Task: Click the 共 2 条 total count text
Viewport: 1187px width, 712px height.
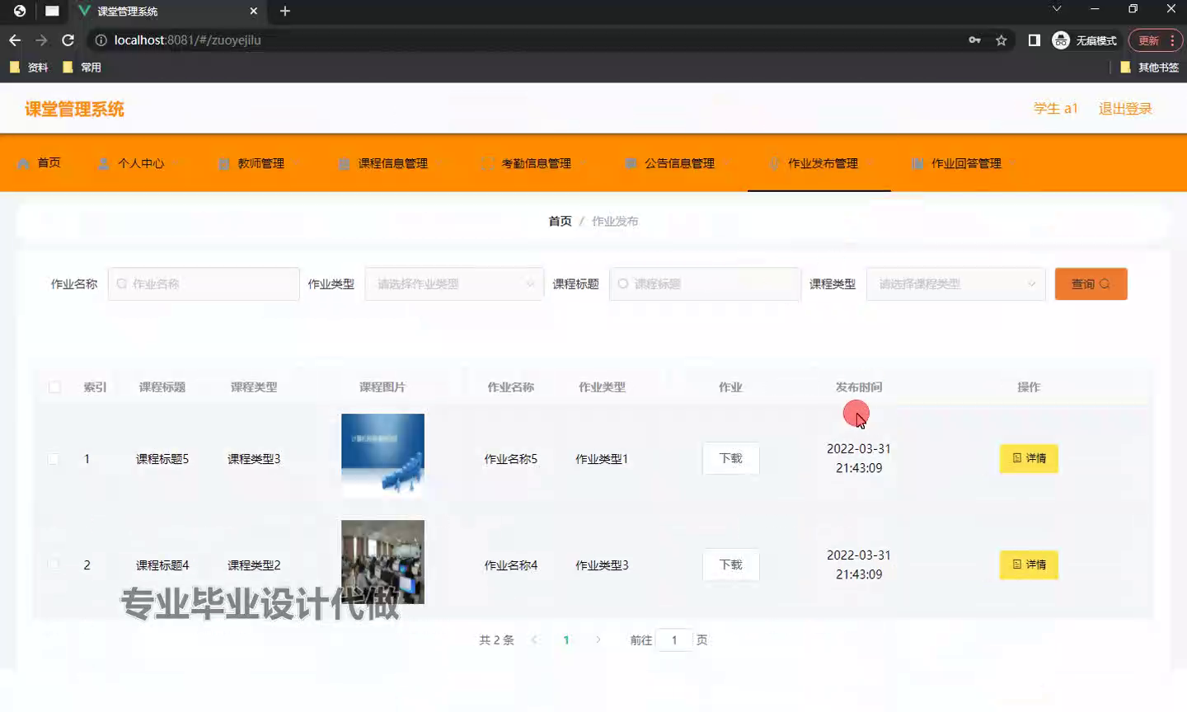Action: (496, 639)
